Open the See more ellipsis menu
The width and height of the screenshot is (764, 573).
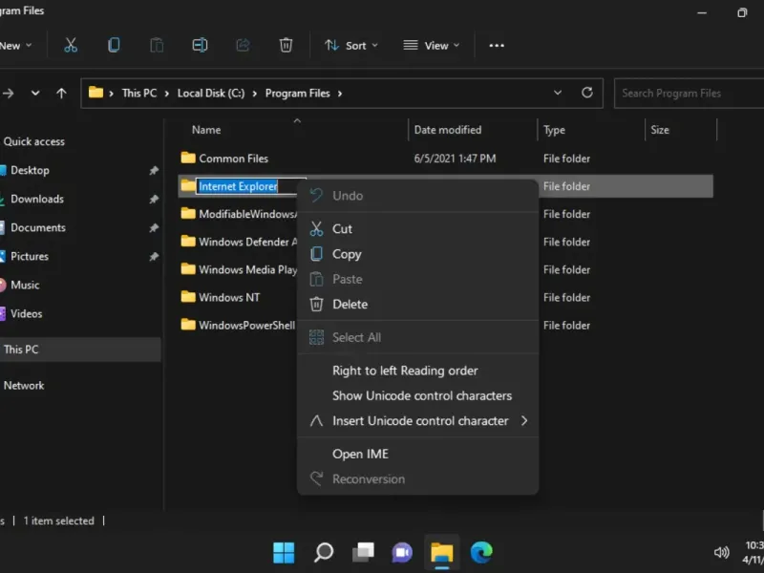tap(497, 45)
